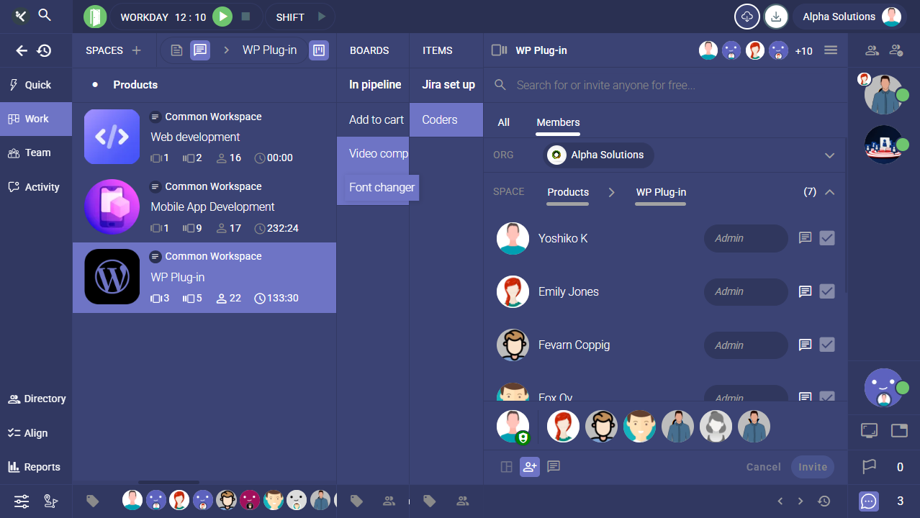Uncheck Yoshiko K's checkbox
The image size is (920, 518).
(x=827, y=238)
